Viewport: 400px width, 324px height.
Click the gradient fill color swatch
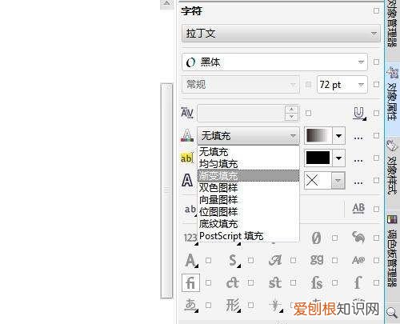(x=318, y=135)
